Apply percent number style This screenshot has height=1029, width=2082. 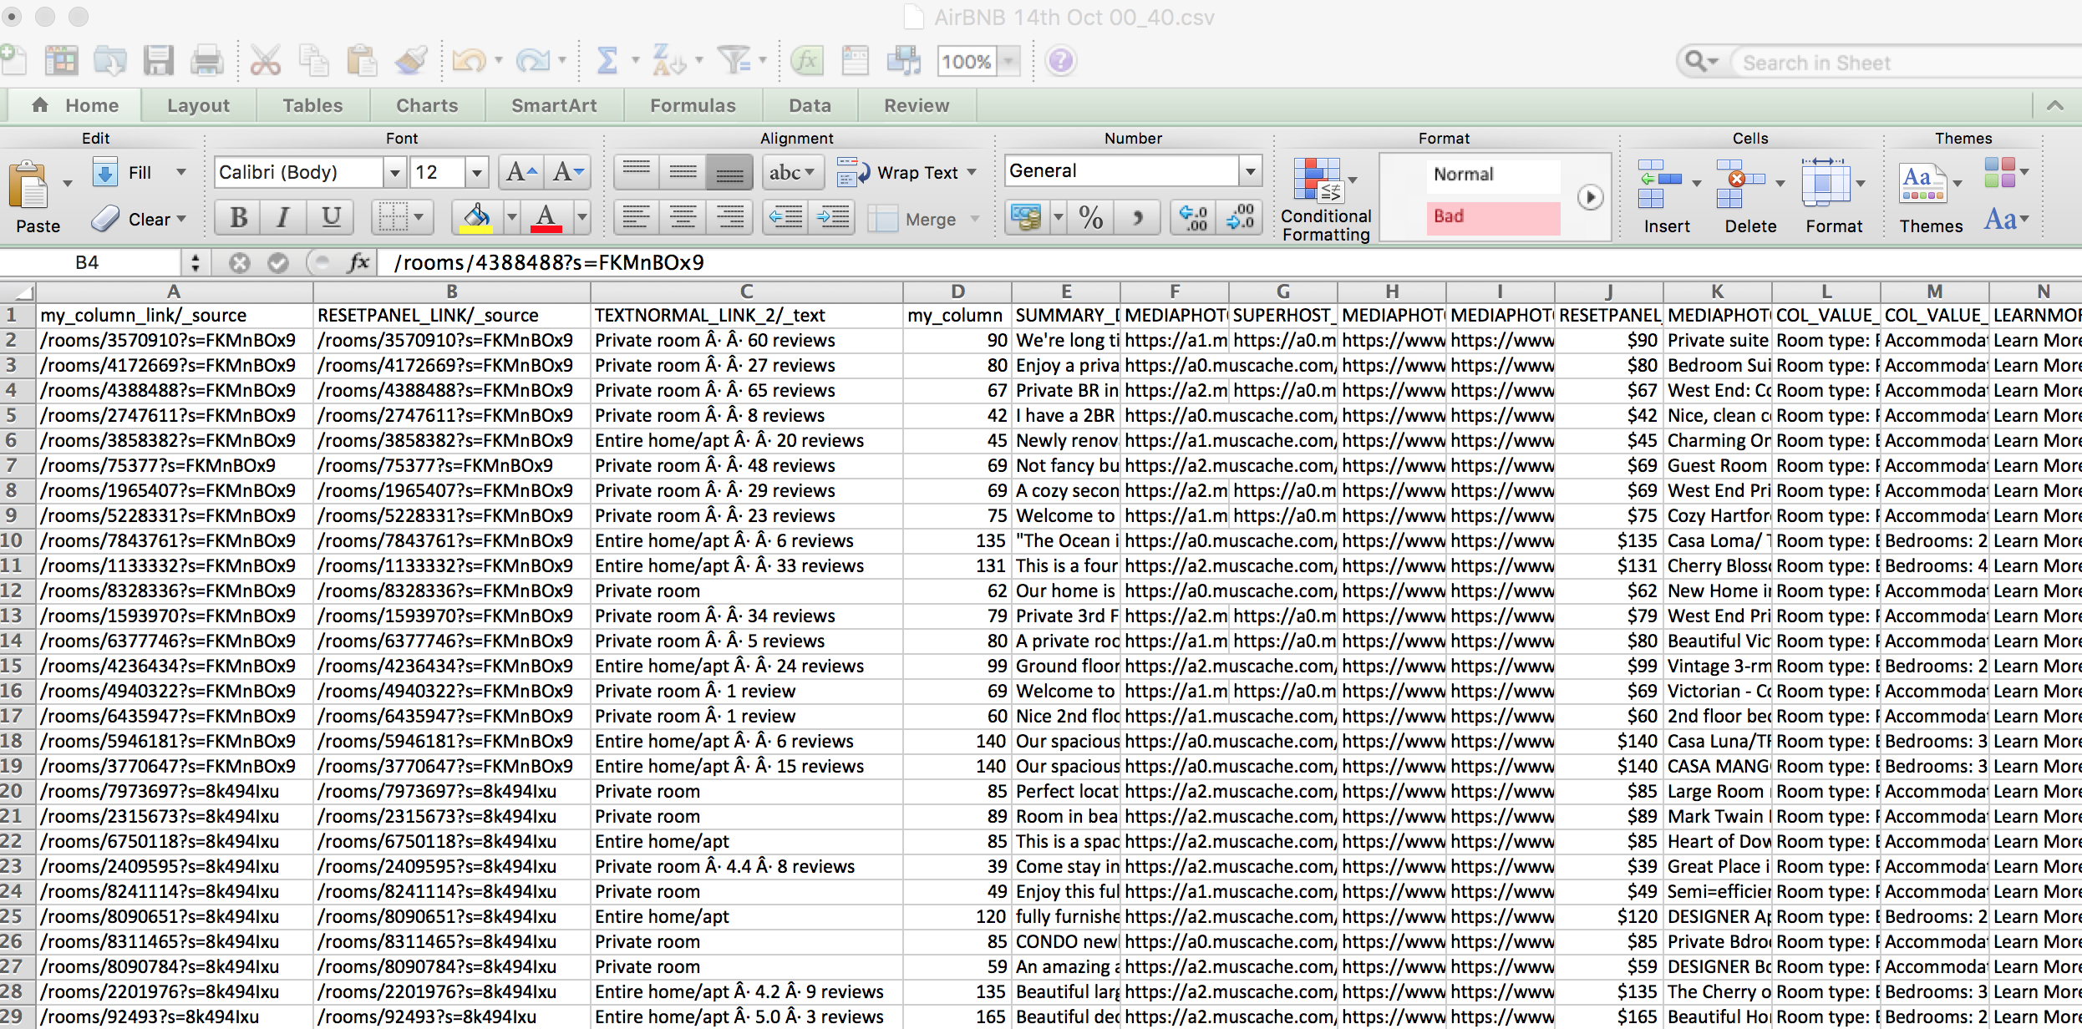1089,217
